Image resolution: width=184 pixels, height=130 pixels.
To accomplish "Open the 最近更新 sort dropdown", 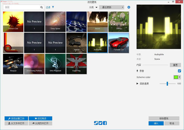I will (x=112, y=7).
